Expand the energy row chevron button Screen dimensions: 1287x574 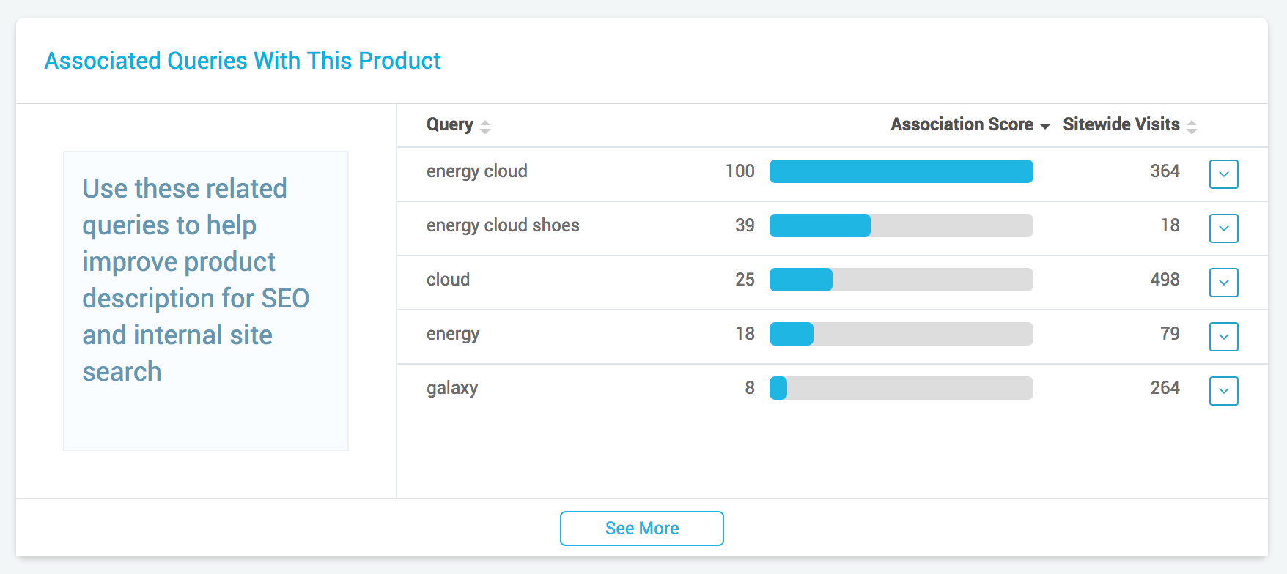tap(1223, 337)
